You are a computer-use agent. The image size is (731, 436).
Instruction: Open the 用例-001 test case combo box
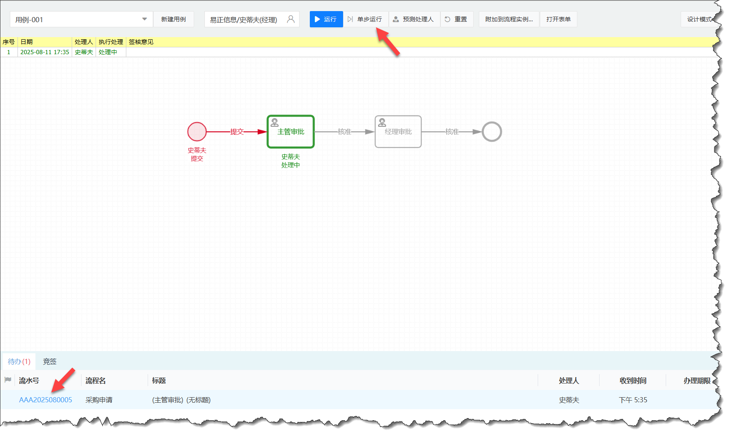point(77,19)
